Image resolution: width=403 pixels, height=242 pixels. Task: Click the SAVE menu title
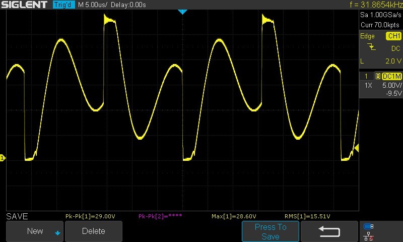point(17,217)
